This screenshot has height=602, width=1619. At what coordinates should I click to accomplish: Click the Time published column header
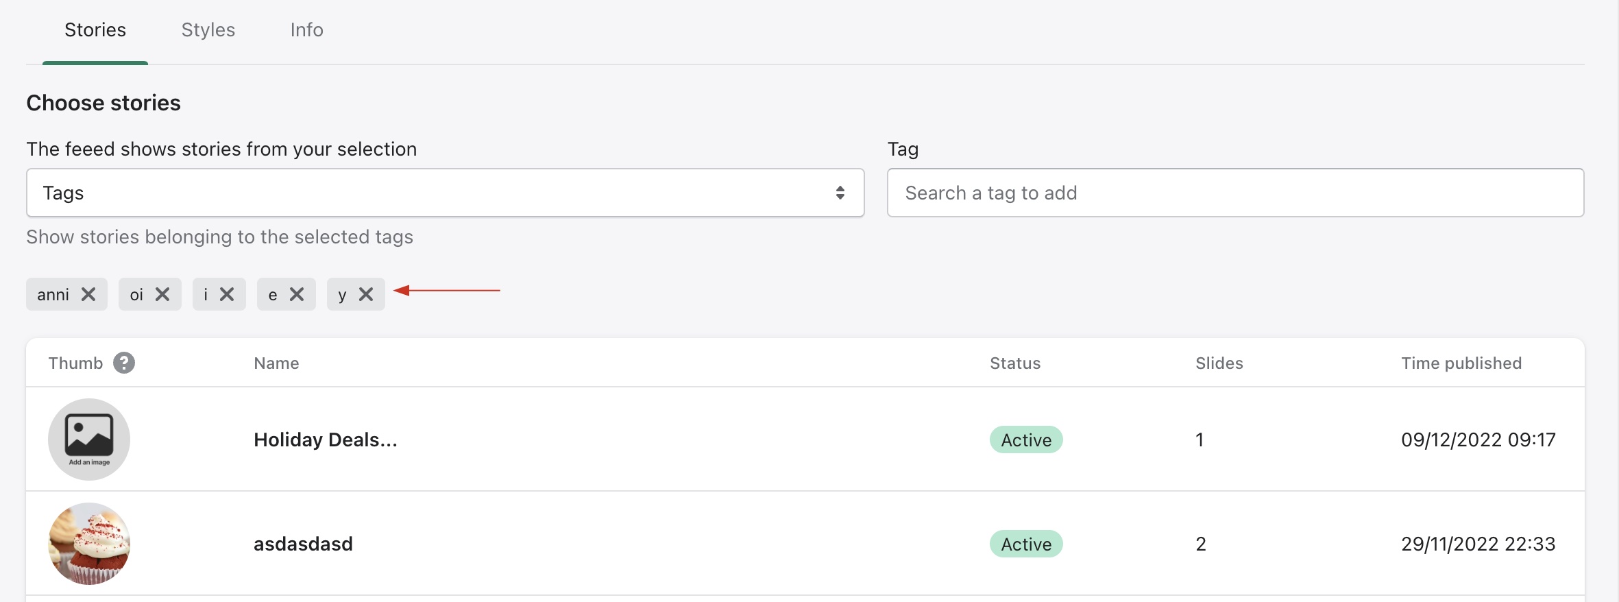1461,363
